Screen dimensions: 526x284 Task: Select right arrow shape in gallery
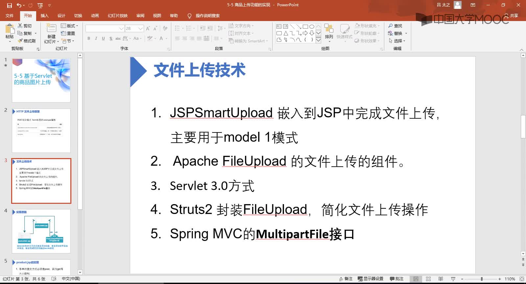tap(305, 33)
